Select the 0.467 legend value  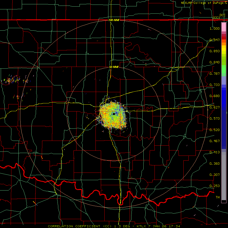[x=215, y=141]
